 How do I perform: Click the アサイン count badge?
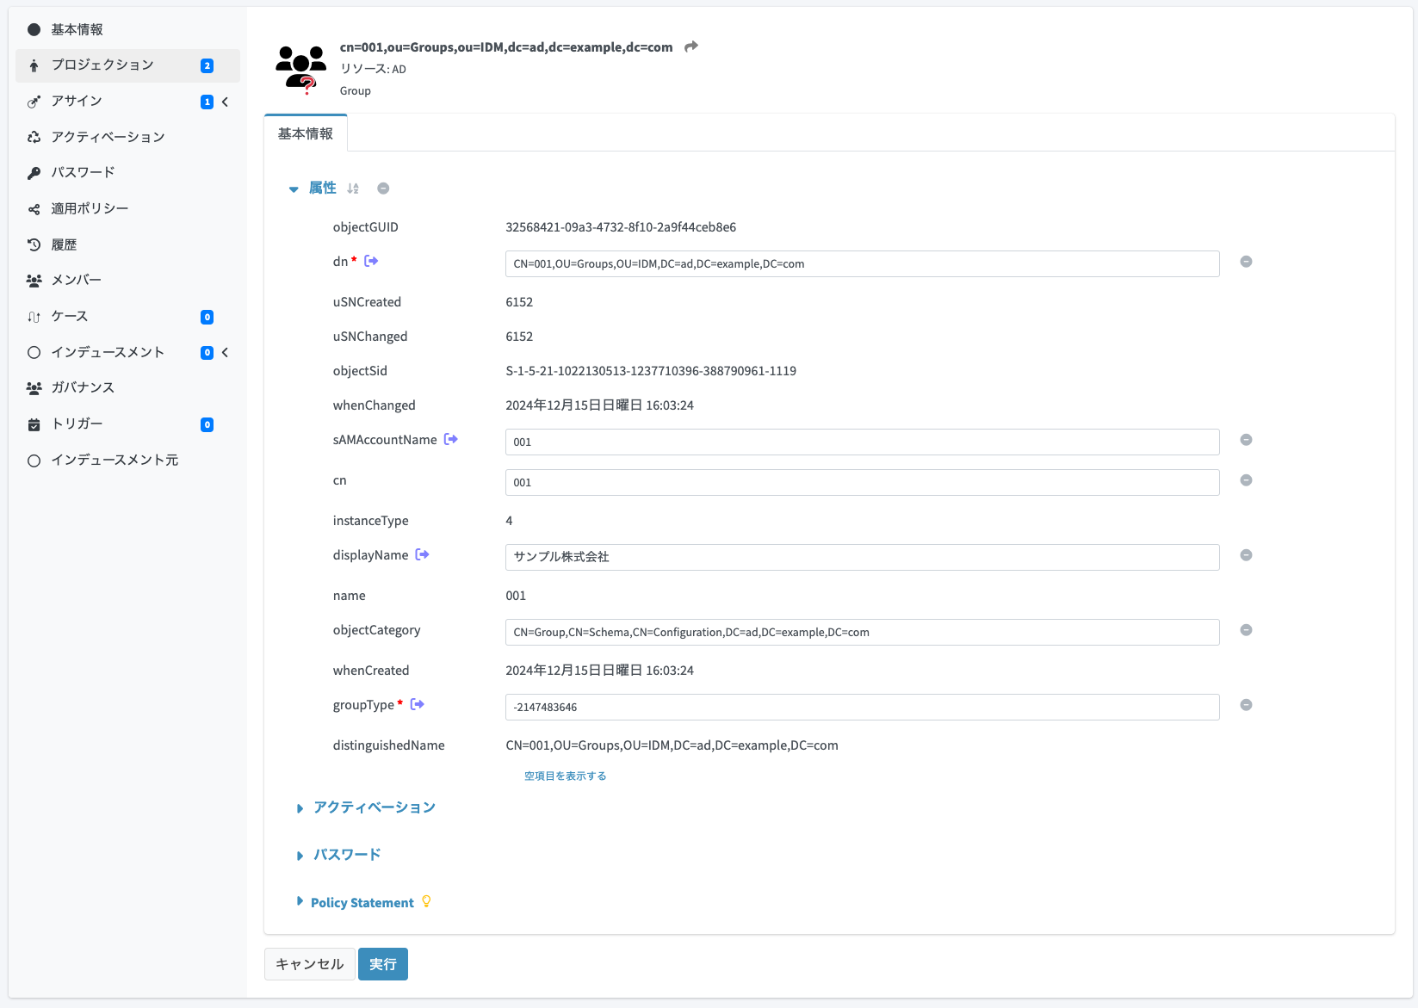pyautogui.click(x=207, y=102)
